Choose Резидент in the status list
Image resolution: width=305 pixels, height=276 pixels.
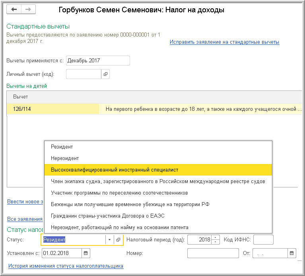pos(158,147)
